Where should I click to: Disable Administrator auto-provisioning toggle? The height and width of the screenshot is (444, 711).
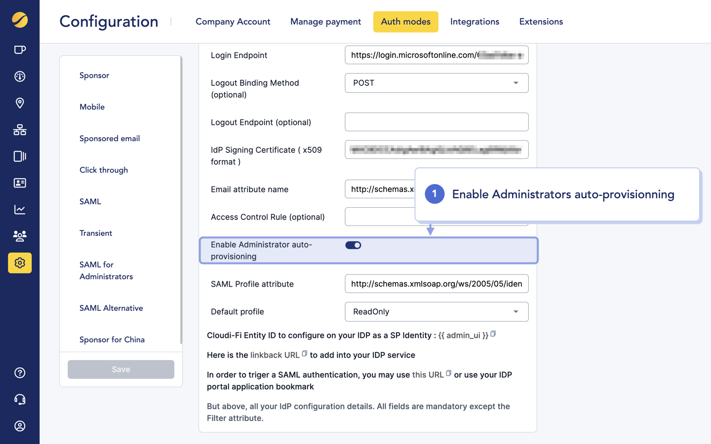[353, 245]
